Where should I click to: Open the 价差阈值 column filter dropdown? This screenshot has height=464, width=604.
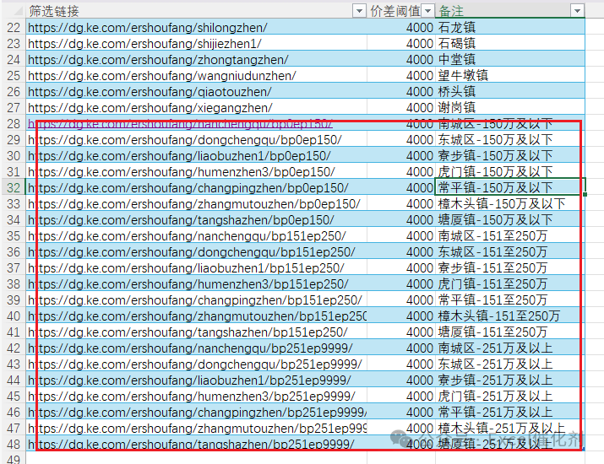tap(427, 11)
